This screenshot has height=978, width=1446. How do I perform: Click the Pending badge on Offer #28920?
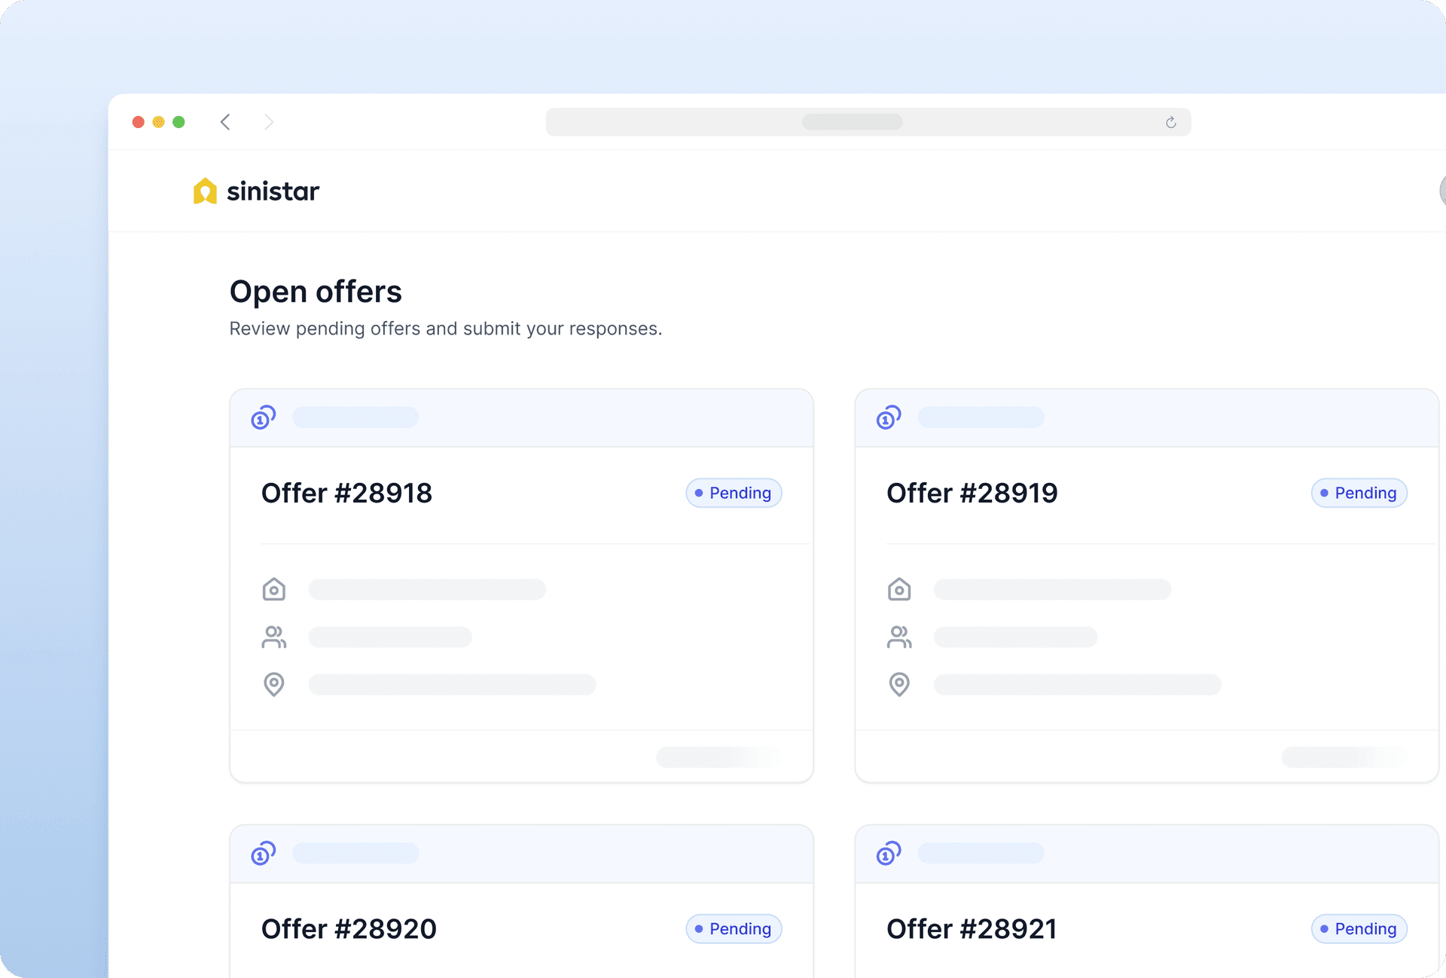point(734,928)
